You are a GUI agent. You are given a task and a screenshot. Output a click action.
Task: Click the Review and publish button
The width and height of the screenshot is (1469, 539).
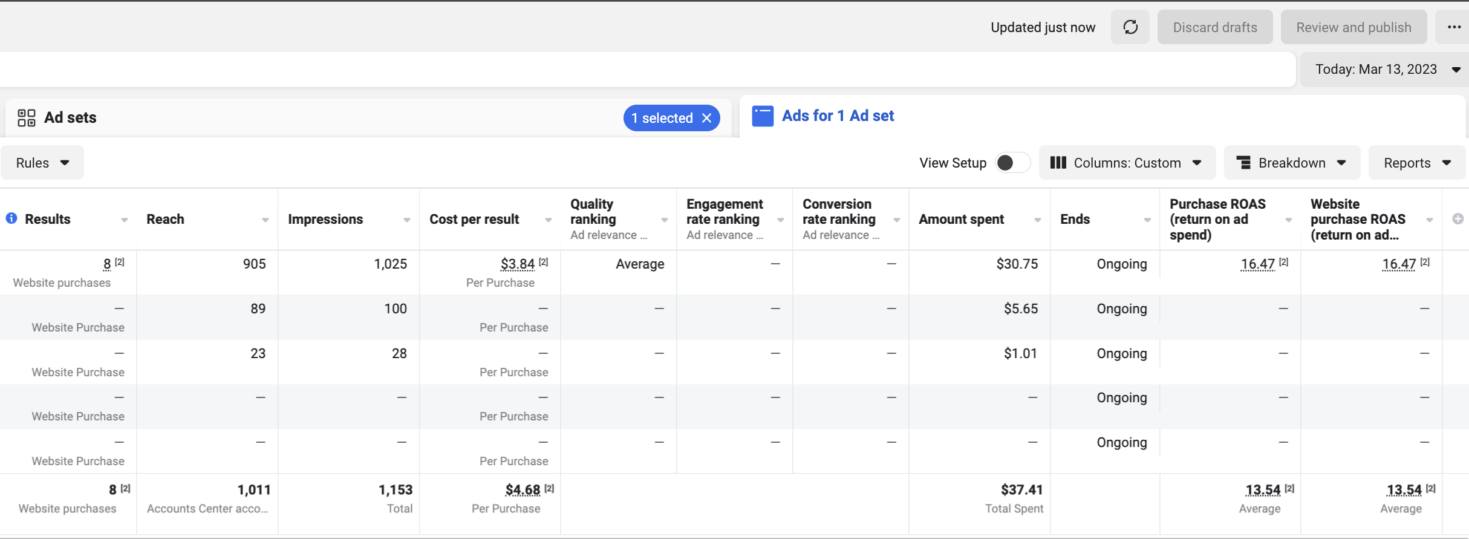point(1353,27)
